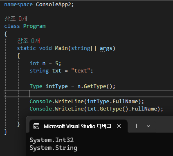The height and width of the screenshot is (156, 173).
Task: Click the 'txt' variable in string declaration
Action: pyautogui.click(x=56, y=71)
